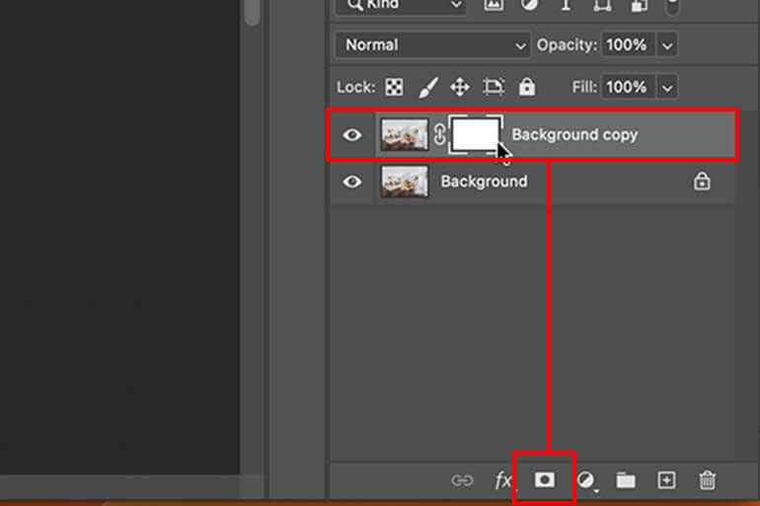The image size is (760, 506).
Task: Click the link layers chain icon
Action: point(462,480)
